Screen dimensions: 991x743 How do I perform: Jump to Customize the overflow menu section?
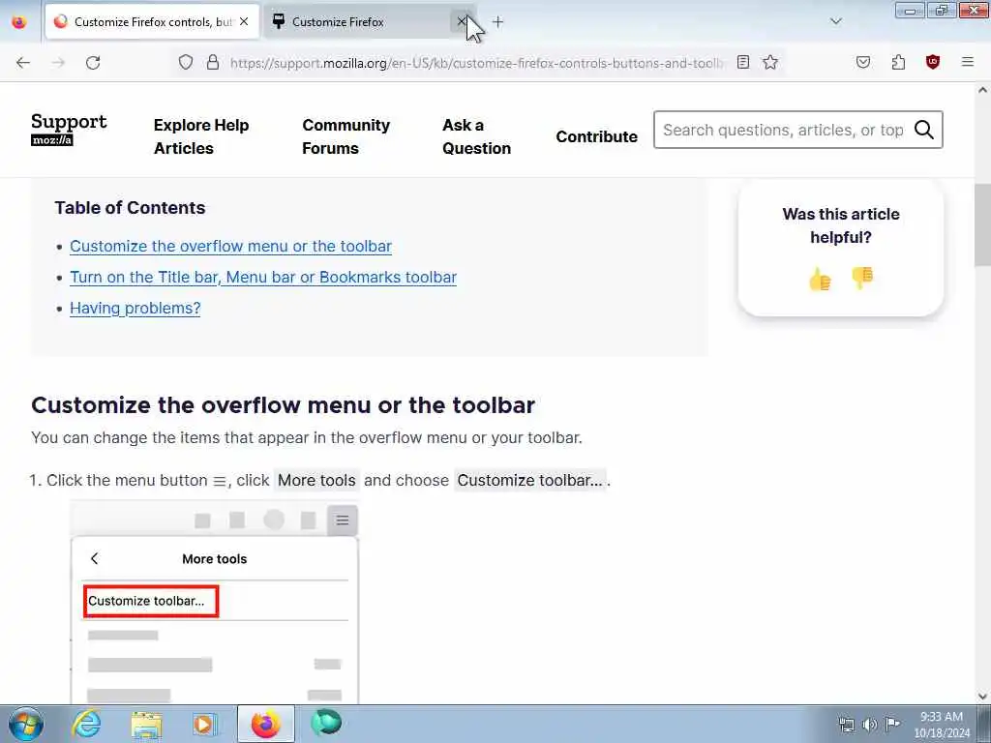pyautogui.click(x=230, y=247)
